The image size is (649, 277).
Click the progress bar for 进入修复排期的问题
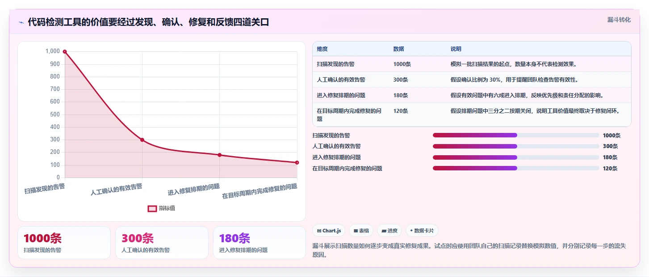516,157
